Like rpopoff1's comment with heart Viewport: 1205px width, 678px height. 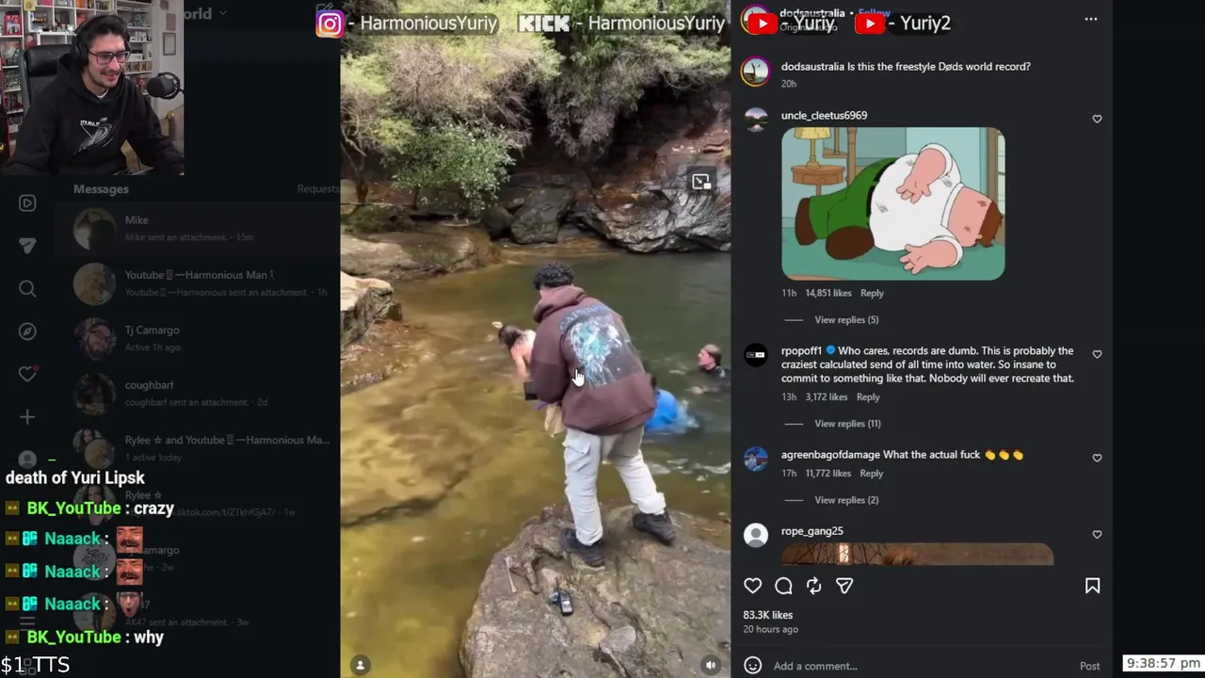pos(1097,354)
